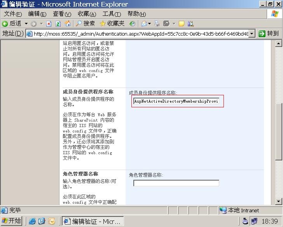The width and height of the screenshot is (283, 227).
Task: Click the 搜索 search toolbar button
Action: tap(85, 24)
